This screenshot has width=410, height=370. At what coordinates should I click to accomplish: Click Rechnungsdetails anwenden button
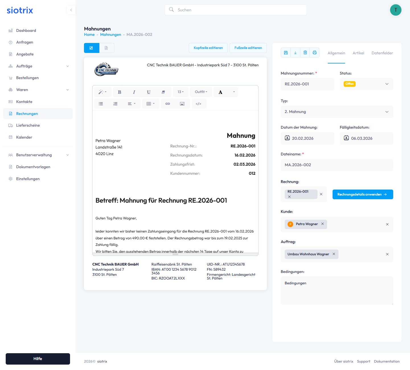pyautogui.click(x=362, y=194)
